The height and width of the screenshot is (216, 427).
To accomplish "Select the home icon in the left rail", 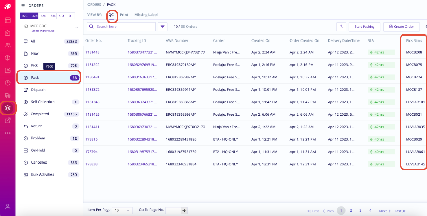I will pyautogui.click(x=7, y=33).
